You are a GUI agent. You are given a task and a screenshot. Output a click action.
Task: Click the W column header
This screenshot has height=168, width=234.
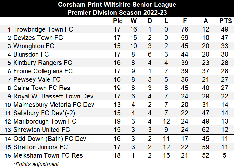pyautogui.click(x=133, y=21)
